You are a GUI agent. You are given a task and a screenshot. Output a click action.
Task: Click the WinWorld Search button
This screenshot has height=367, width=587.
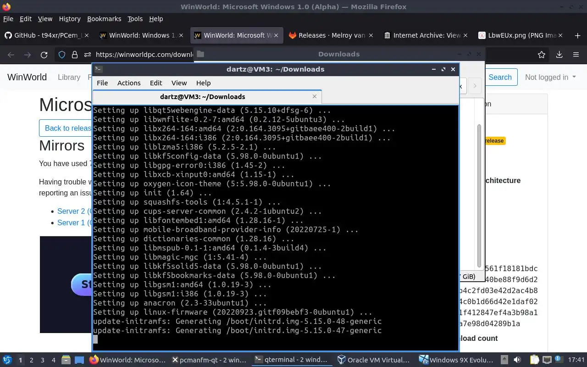point(500,77)
